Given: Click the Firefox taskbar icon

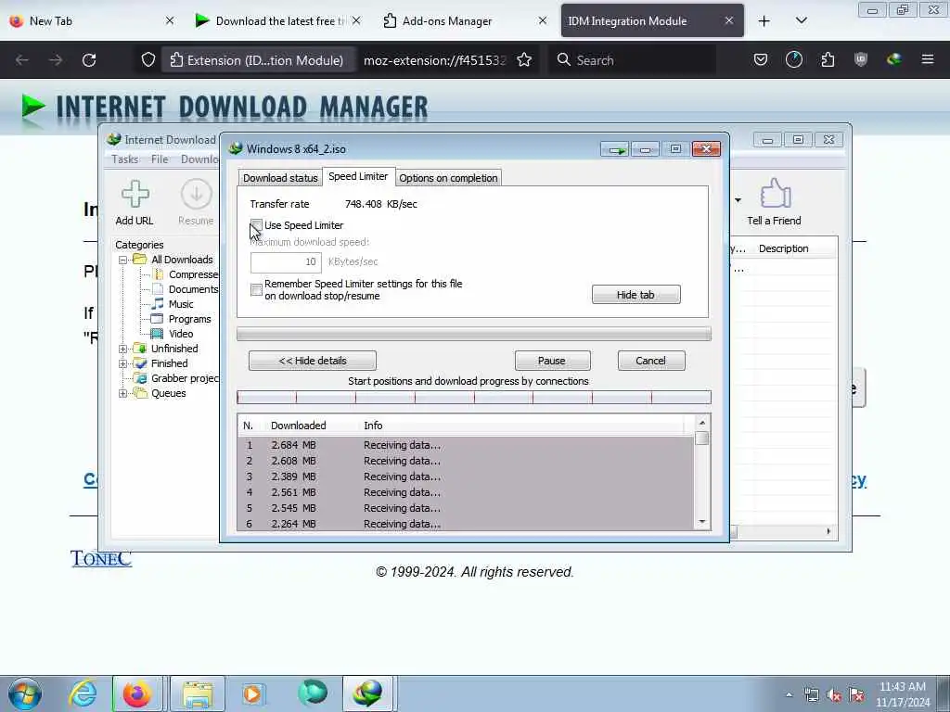Looking at the screenshot, I should (x=137, y=693).
